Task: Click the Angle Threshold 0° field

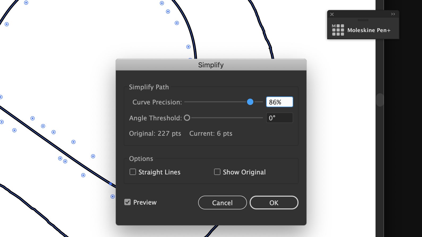Action: point(279,118)
